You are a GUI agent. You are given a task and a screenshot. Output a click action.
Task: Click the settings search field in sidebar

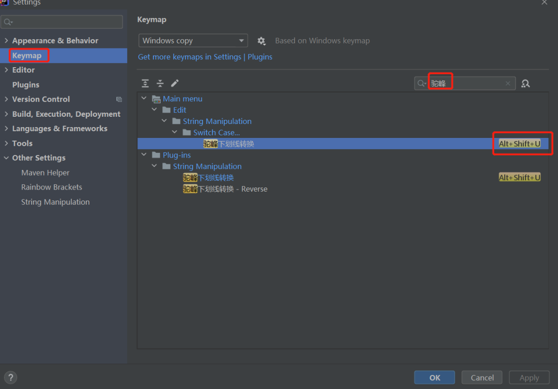coord(62,22)
